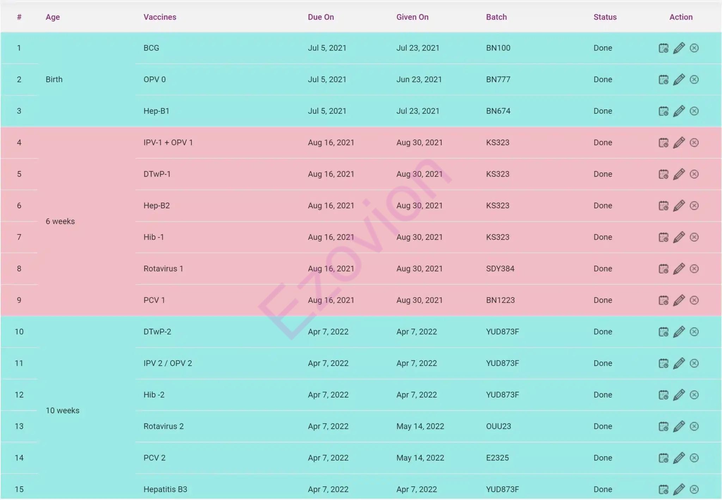
Task: Select the Given On column header
Action: click(412, 17)
